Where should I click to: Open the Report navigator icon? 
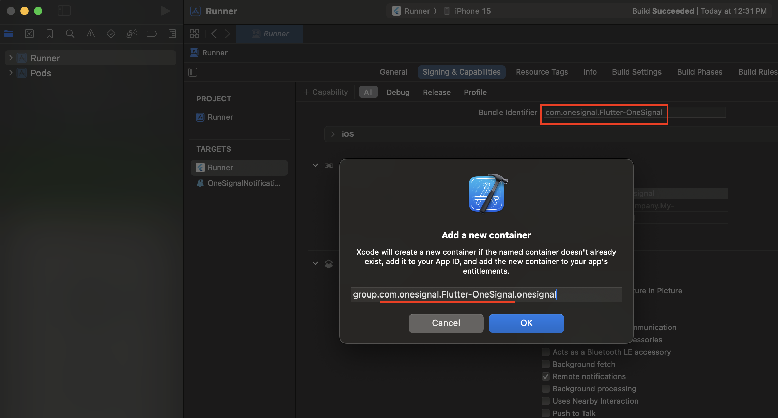click(172, 34)
